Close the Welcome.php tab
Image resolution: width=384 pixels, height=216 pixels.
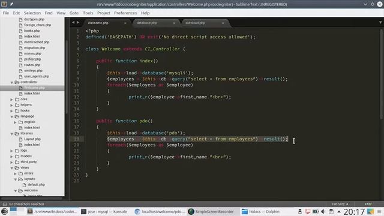click(x=125, y=23)
